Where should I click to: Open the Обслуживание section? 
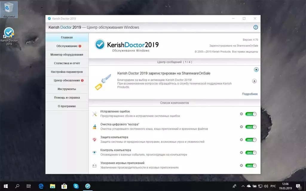pos(67,46)
